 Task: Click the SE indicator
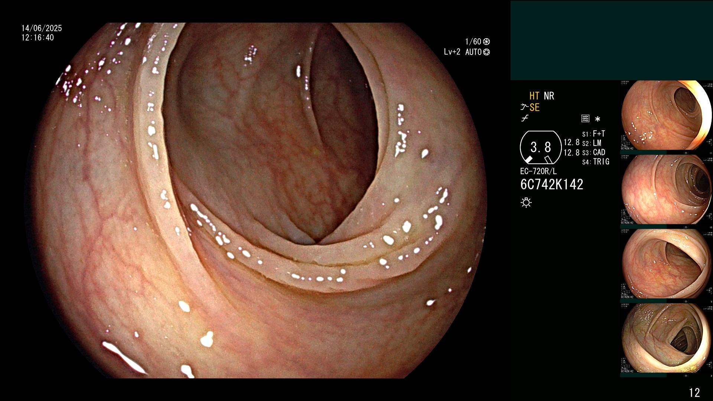(534, 107)
